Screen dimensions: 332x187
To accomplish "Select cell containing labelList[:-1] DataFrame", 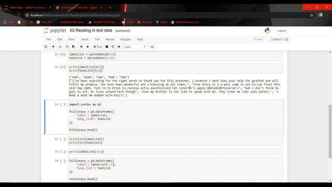I will click(175, 170).
